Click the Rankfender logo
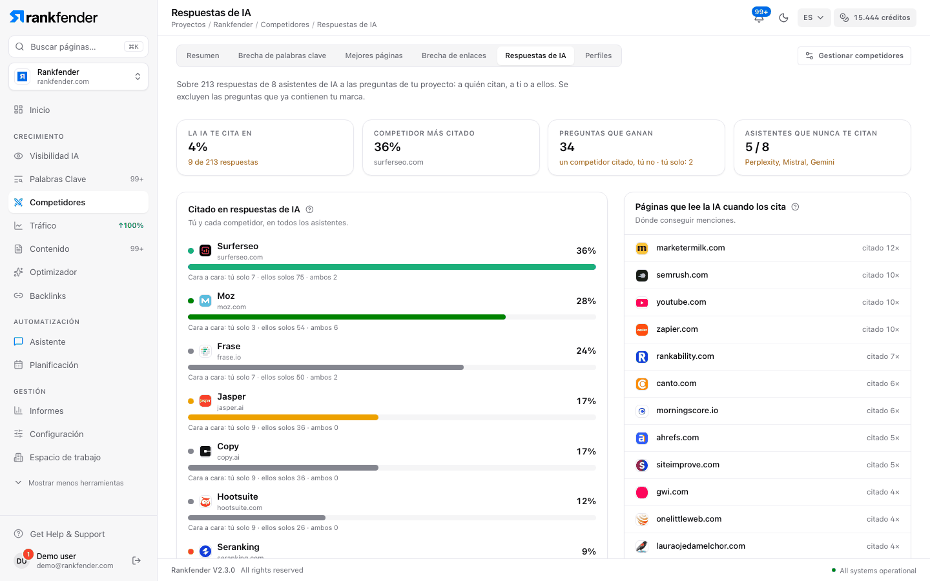 tap(54, 17)
